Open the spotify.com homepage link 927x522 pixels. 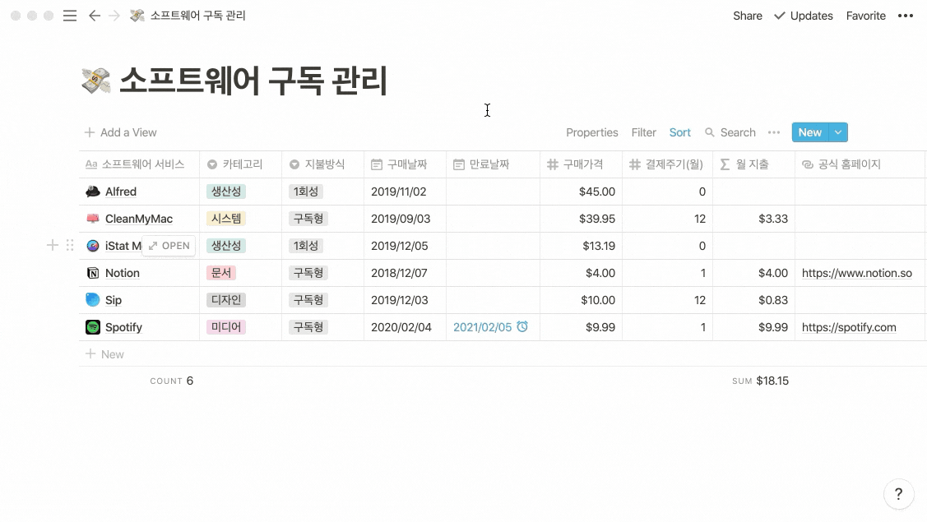pos(849,327)
